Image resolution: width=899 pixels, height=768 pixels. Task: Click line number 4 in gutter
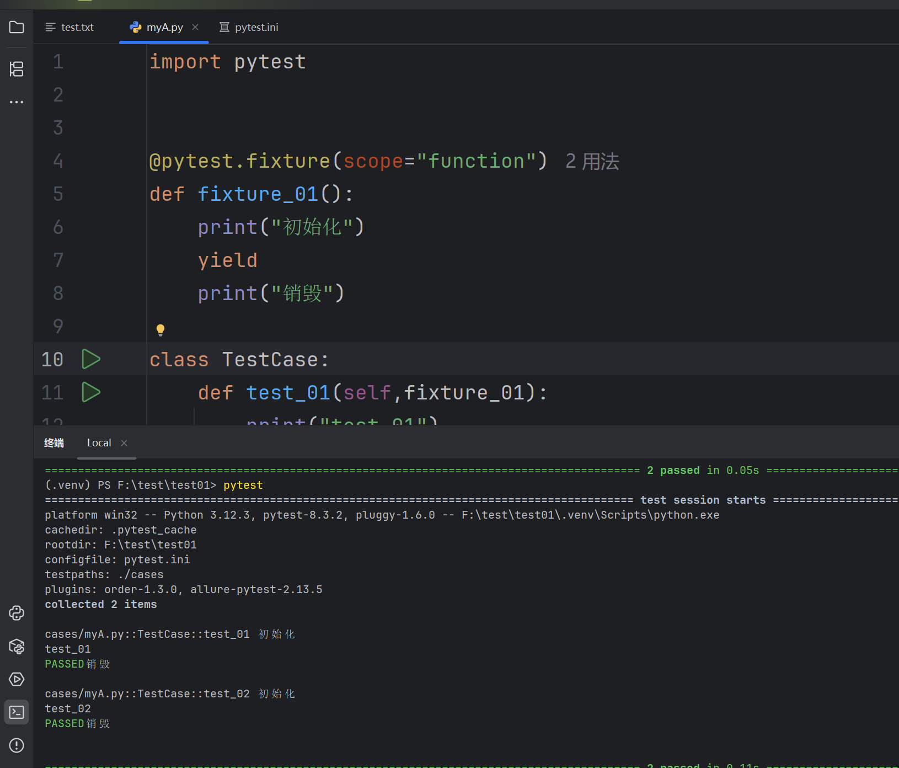pyautogui.click(x=58, y=161)
